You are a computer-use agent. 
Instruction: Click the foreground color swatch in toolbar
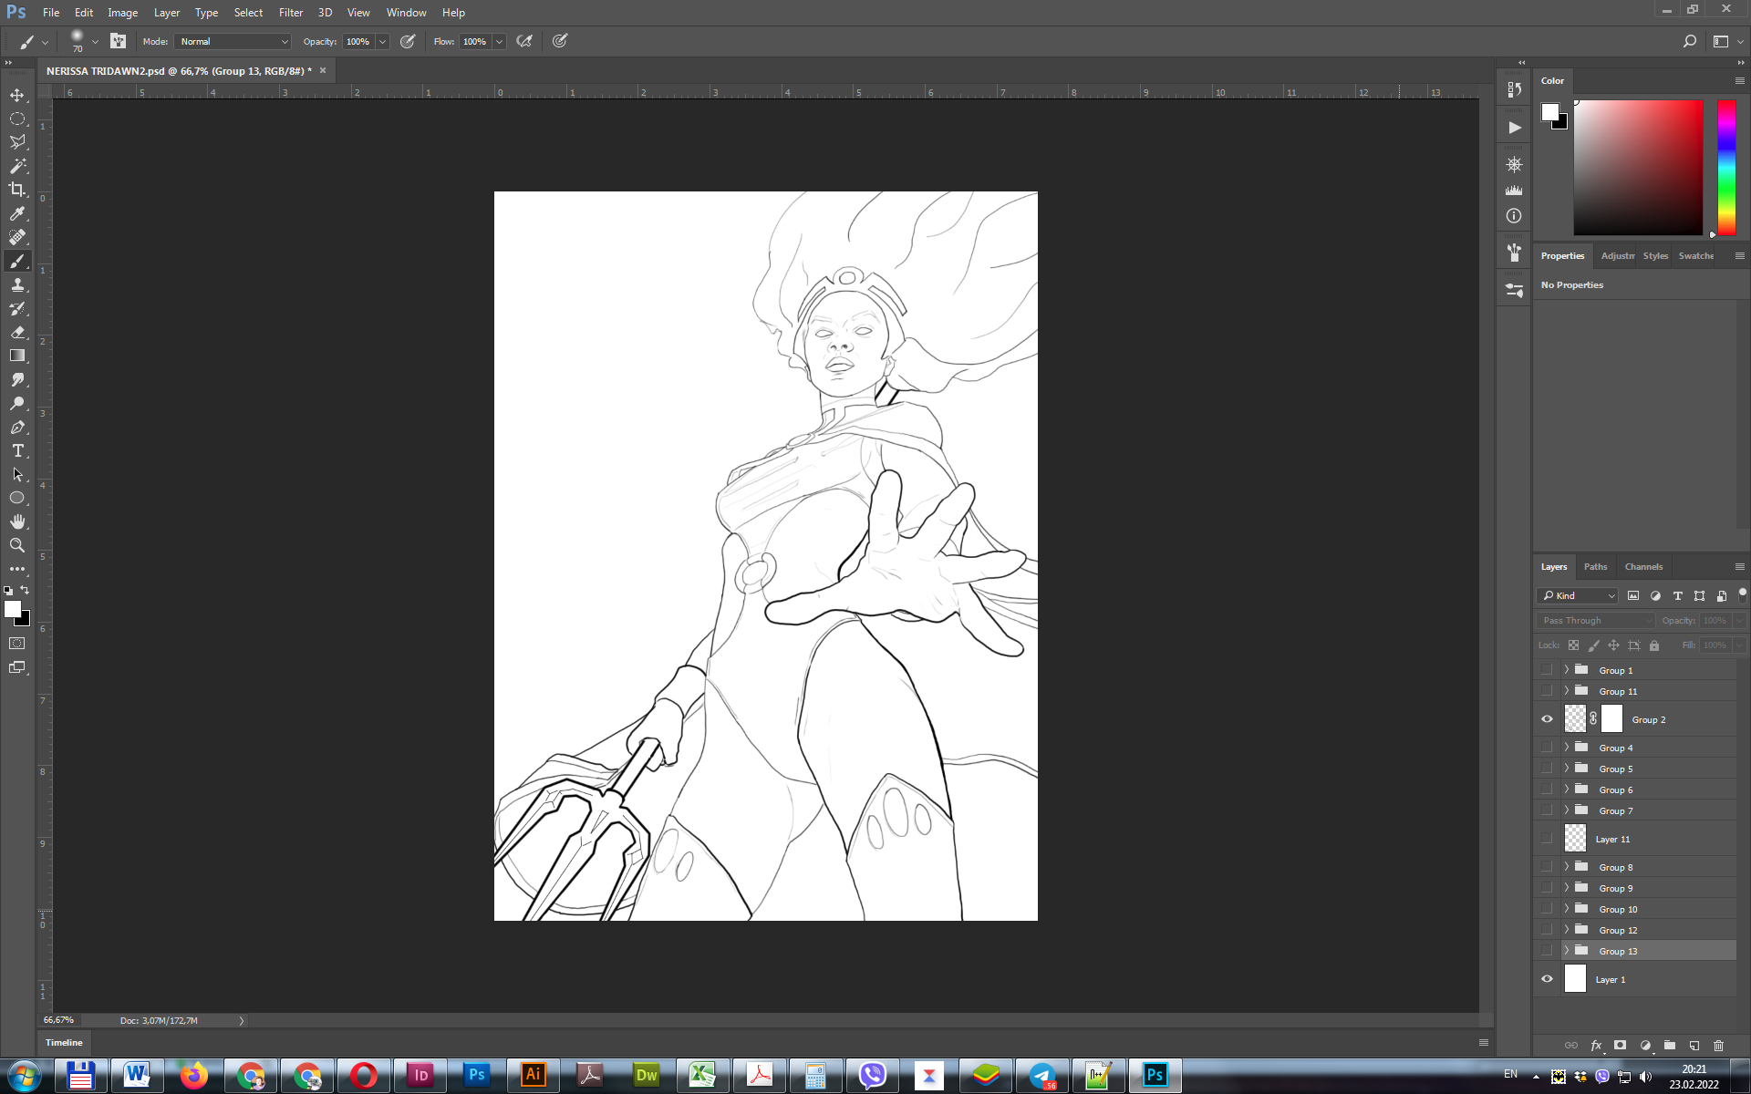click(13, 609)
